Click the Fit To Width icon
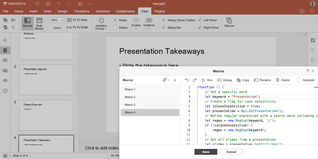The height and width of the screenshot is (159, 318). pos(69,27)
